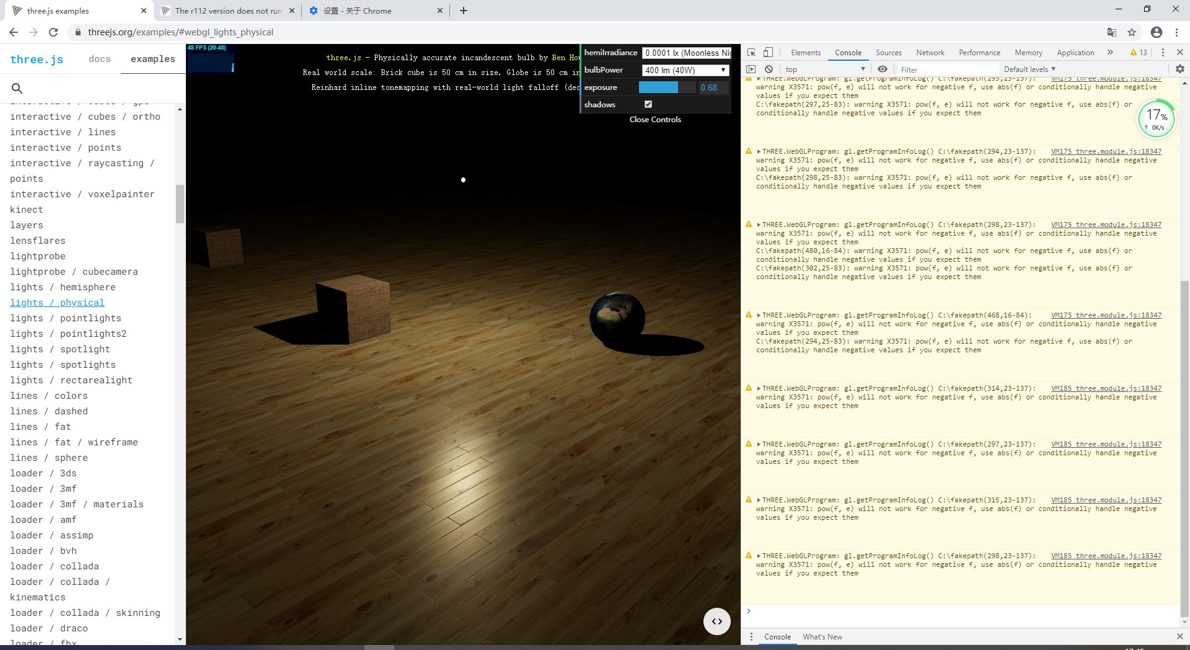Open the Default levels dropdown
The height and width of the screenshot is (650, 1190).
click(x=1029, y=69)
